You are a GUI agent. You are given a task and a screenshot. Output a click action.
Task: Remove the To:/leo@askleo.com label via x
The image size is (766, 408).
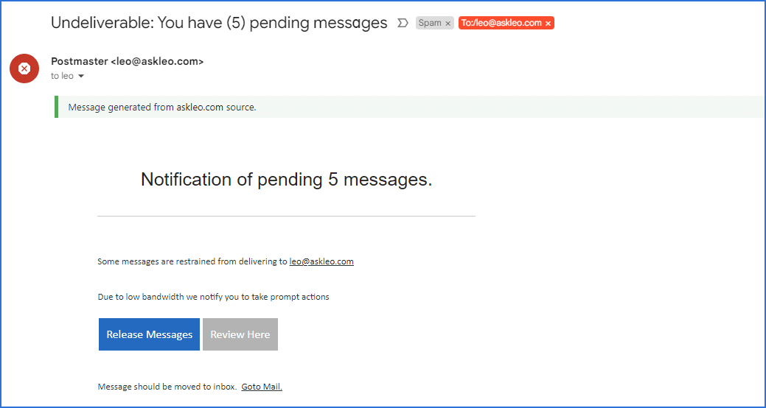(x=548, y=23)
